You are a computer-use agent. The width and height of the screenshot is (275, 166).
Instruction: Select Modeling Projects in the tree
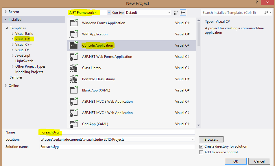click(x=29, y=72)
